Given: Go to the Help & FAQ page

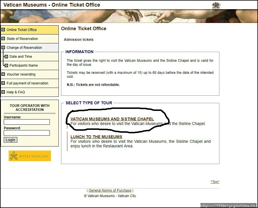Looking at the screenshot, I should [x=30, y=92].
